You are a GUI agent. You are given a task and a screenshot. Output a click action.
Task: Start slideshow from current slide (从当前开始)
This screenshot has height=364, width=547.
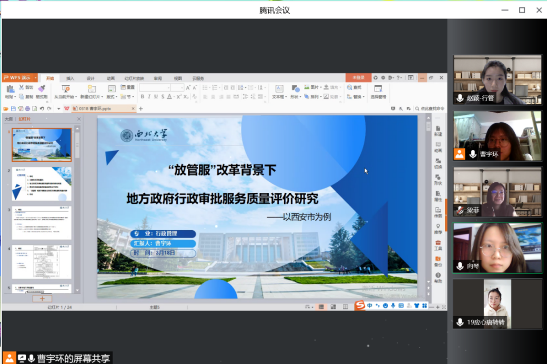pyautogui.click(x=65, y=92)
